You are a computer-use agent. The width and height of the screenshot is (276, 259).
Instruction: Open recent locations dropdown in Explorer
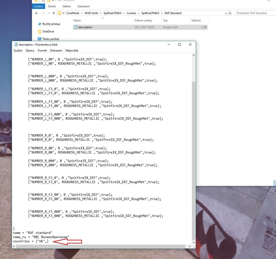pyautogui.click(x=49, y=13)
